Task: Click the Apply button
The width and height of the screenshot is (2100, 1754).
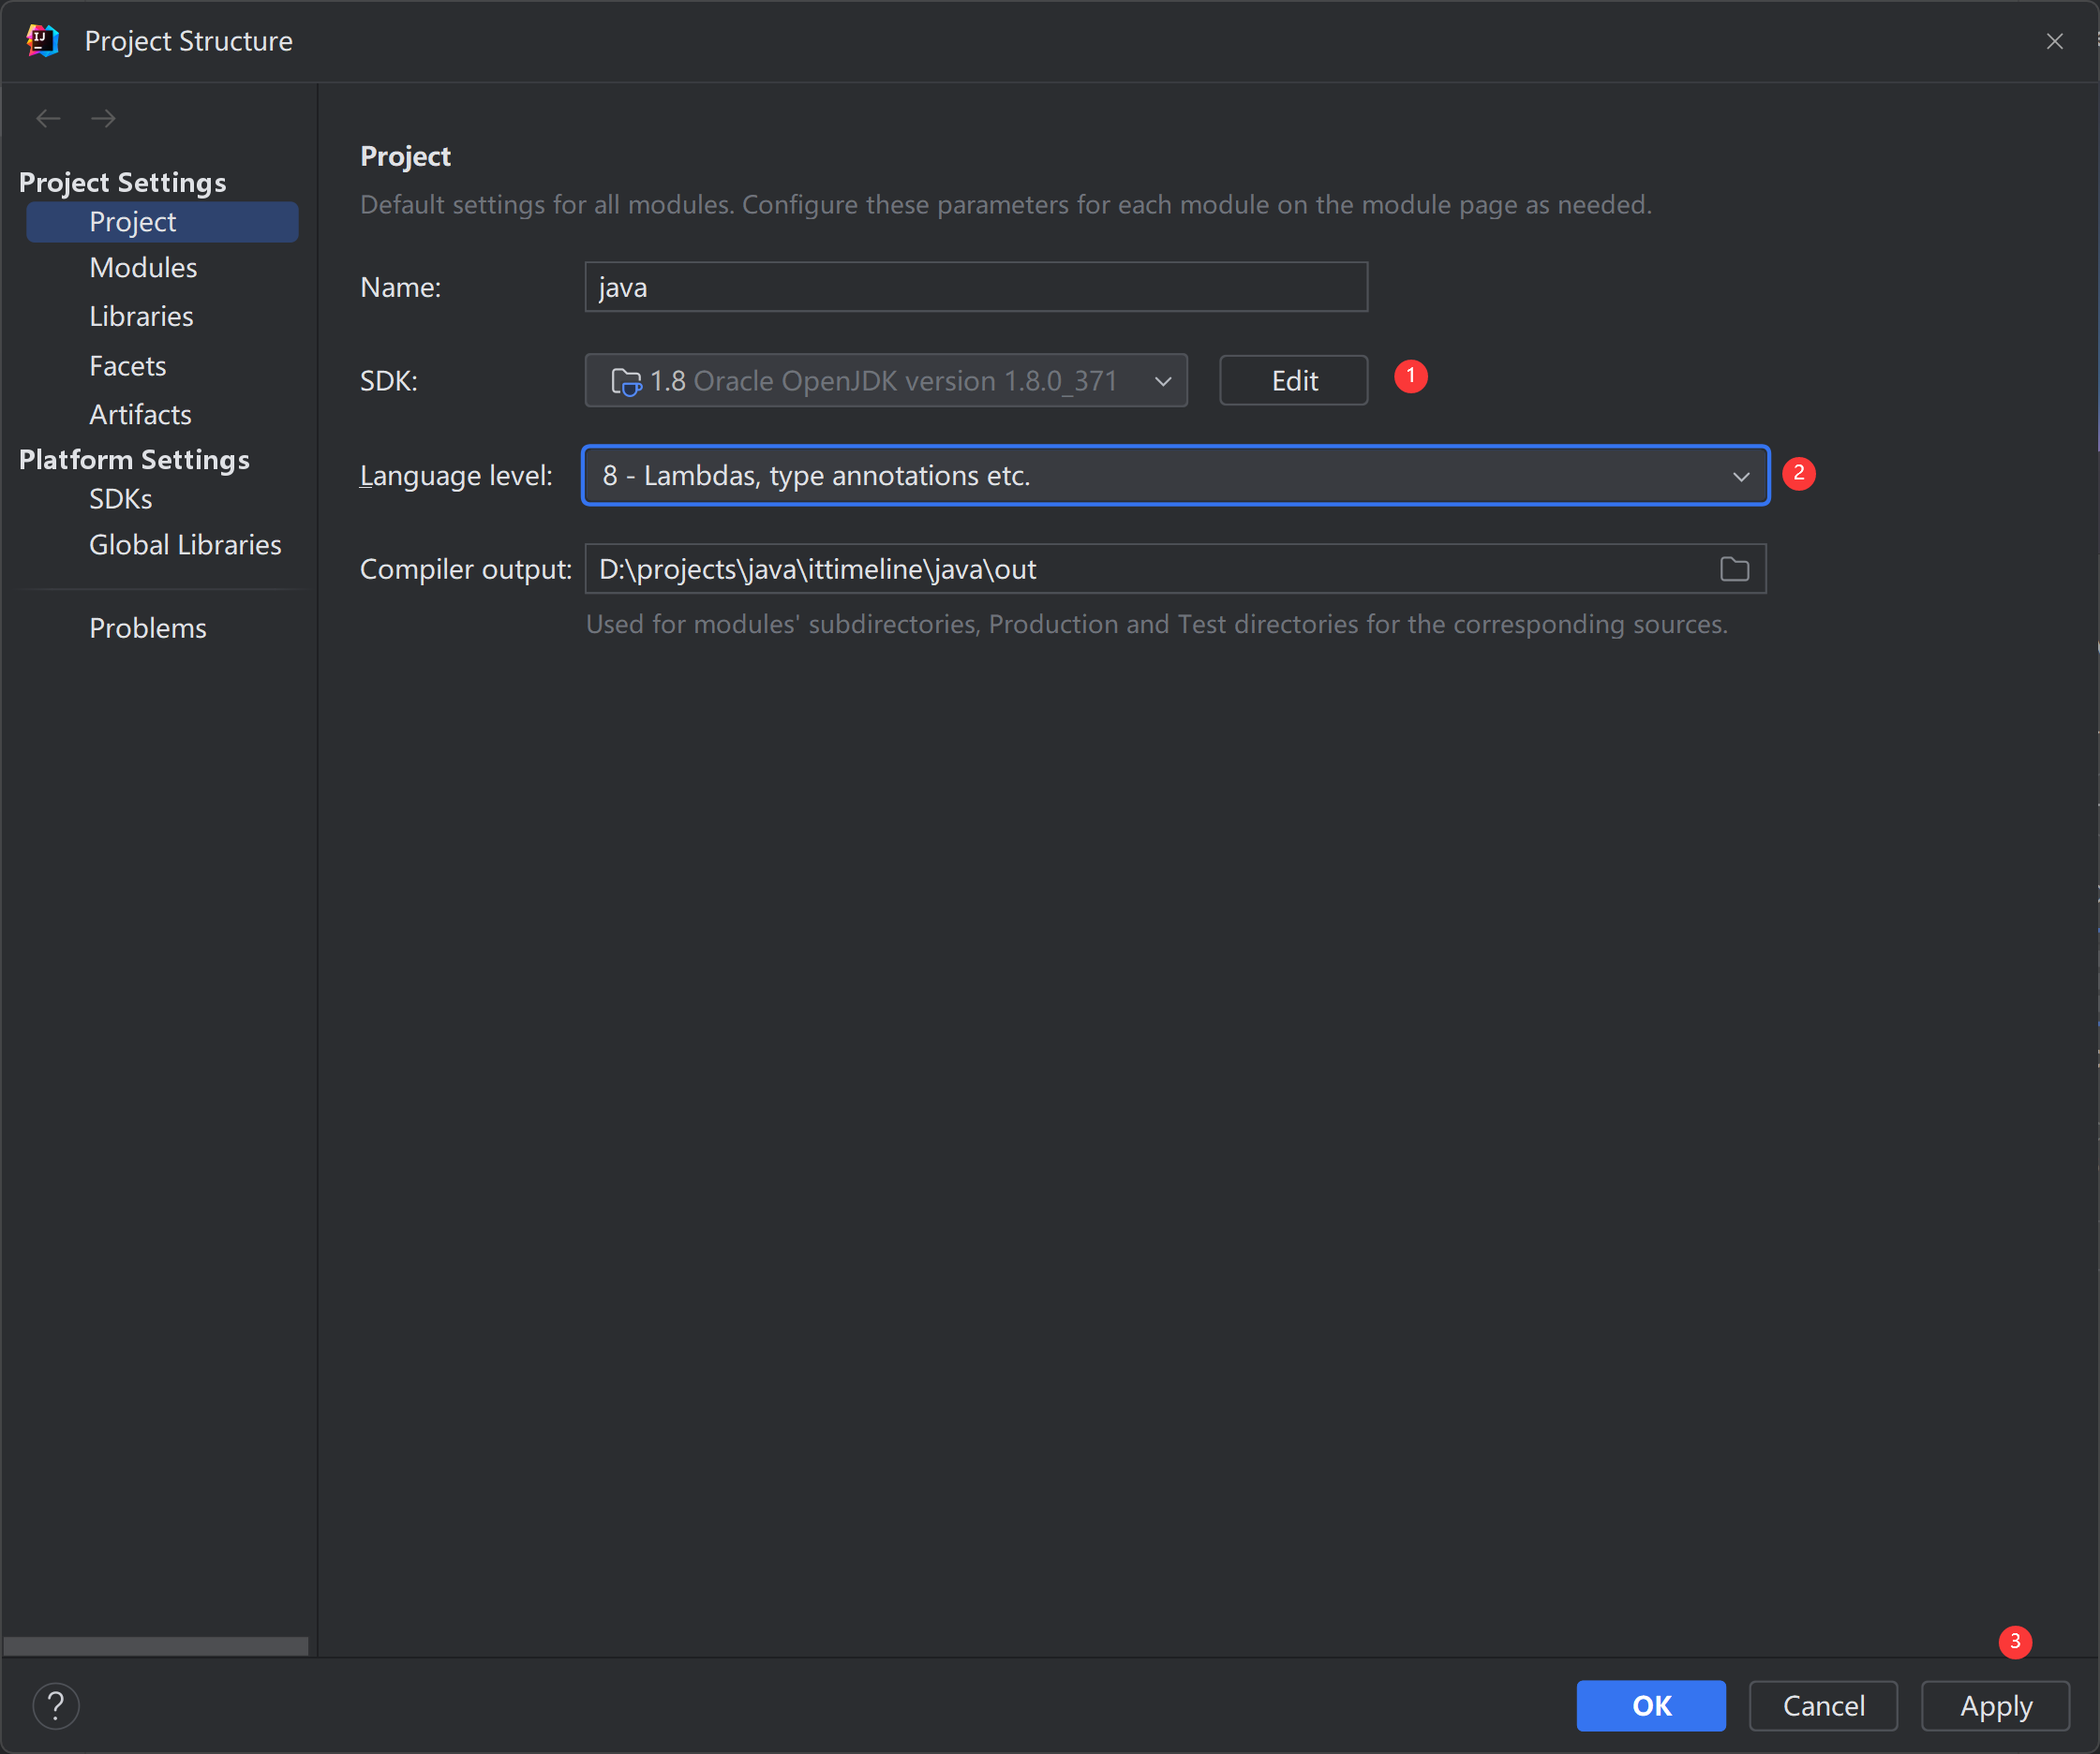Action: (1995, 1705)
